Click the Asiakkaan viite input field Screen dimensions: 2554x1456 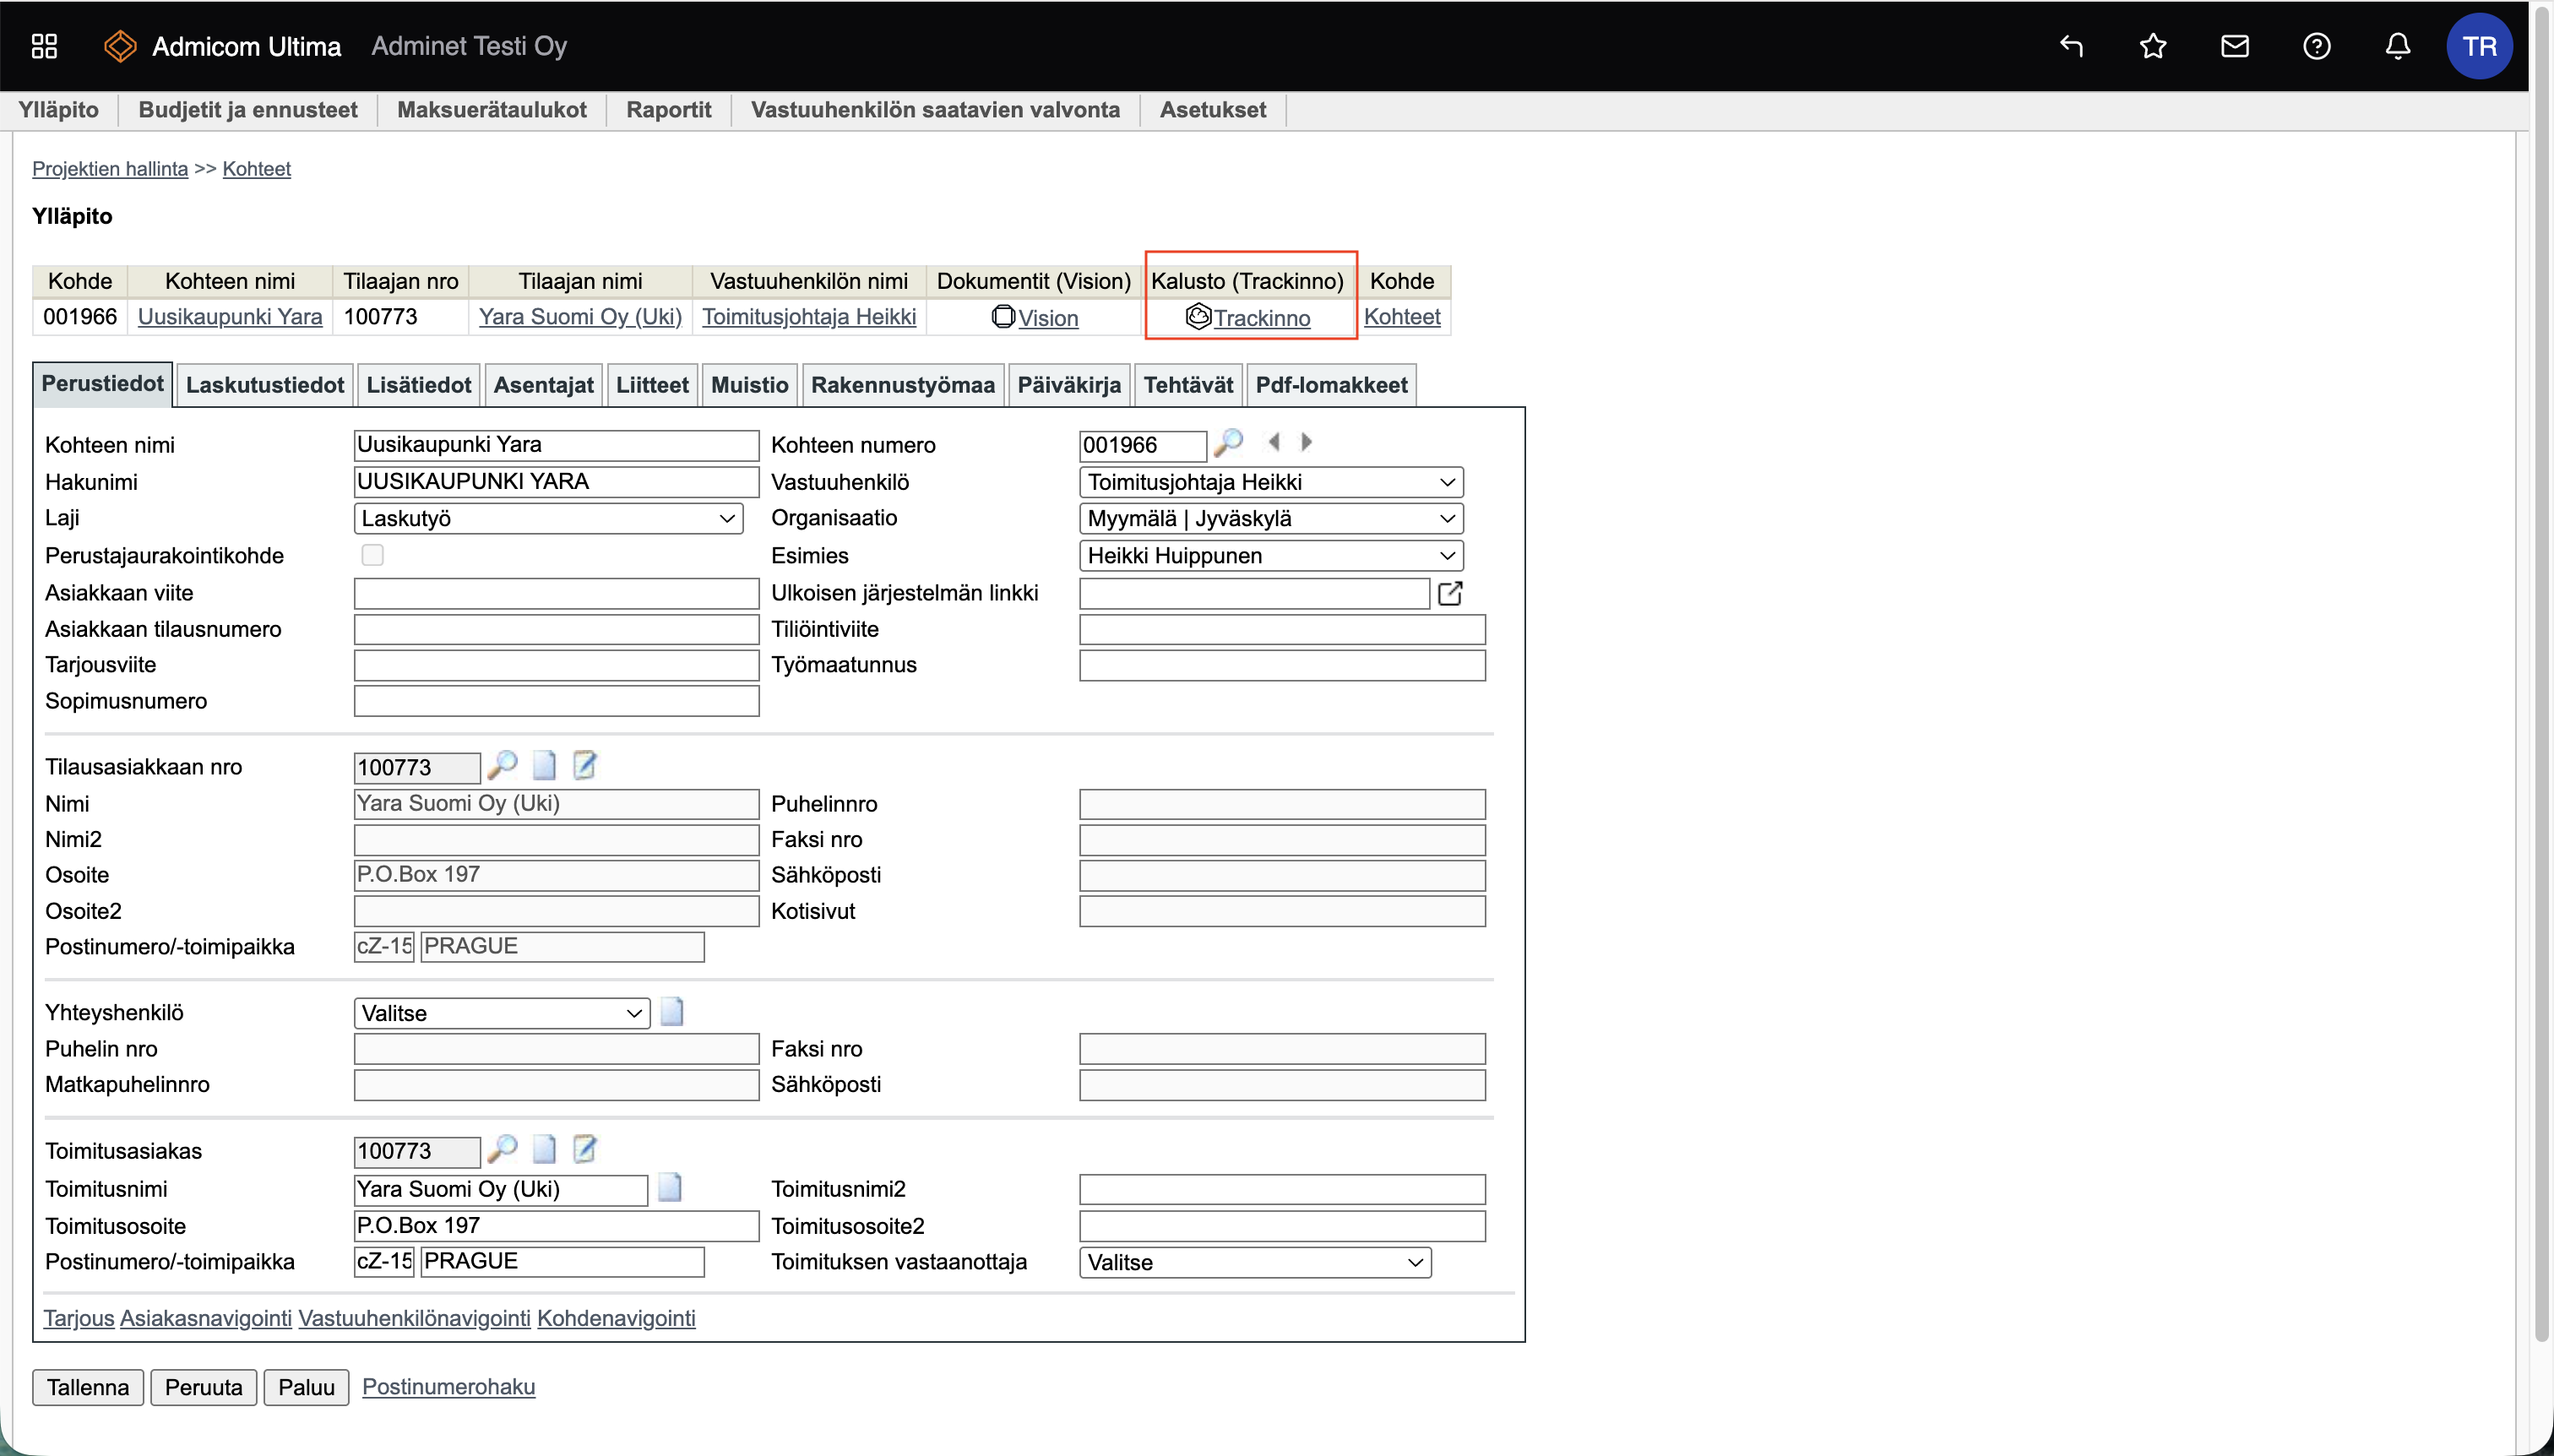(556, 593)
